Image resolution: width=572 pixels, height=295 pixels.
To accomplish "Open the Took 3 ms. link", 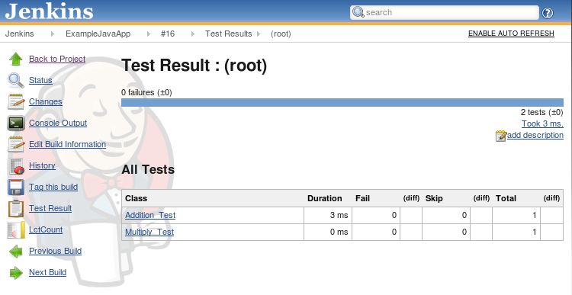I will (x=542, y=123).
